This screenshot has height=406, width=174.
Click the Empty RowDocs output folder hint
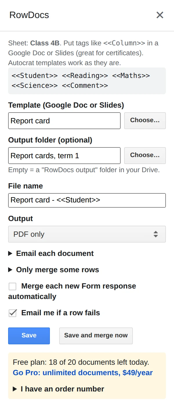[x=84, y=170]
